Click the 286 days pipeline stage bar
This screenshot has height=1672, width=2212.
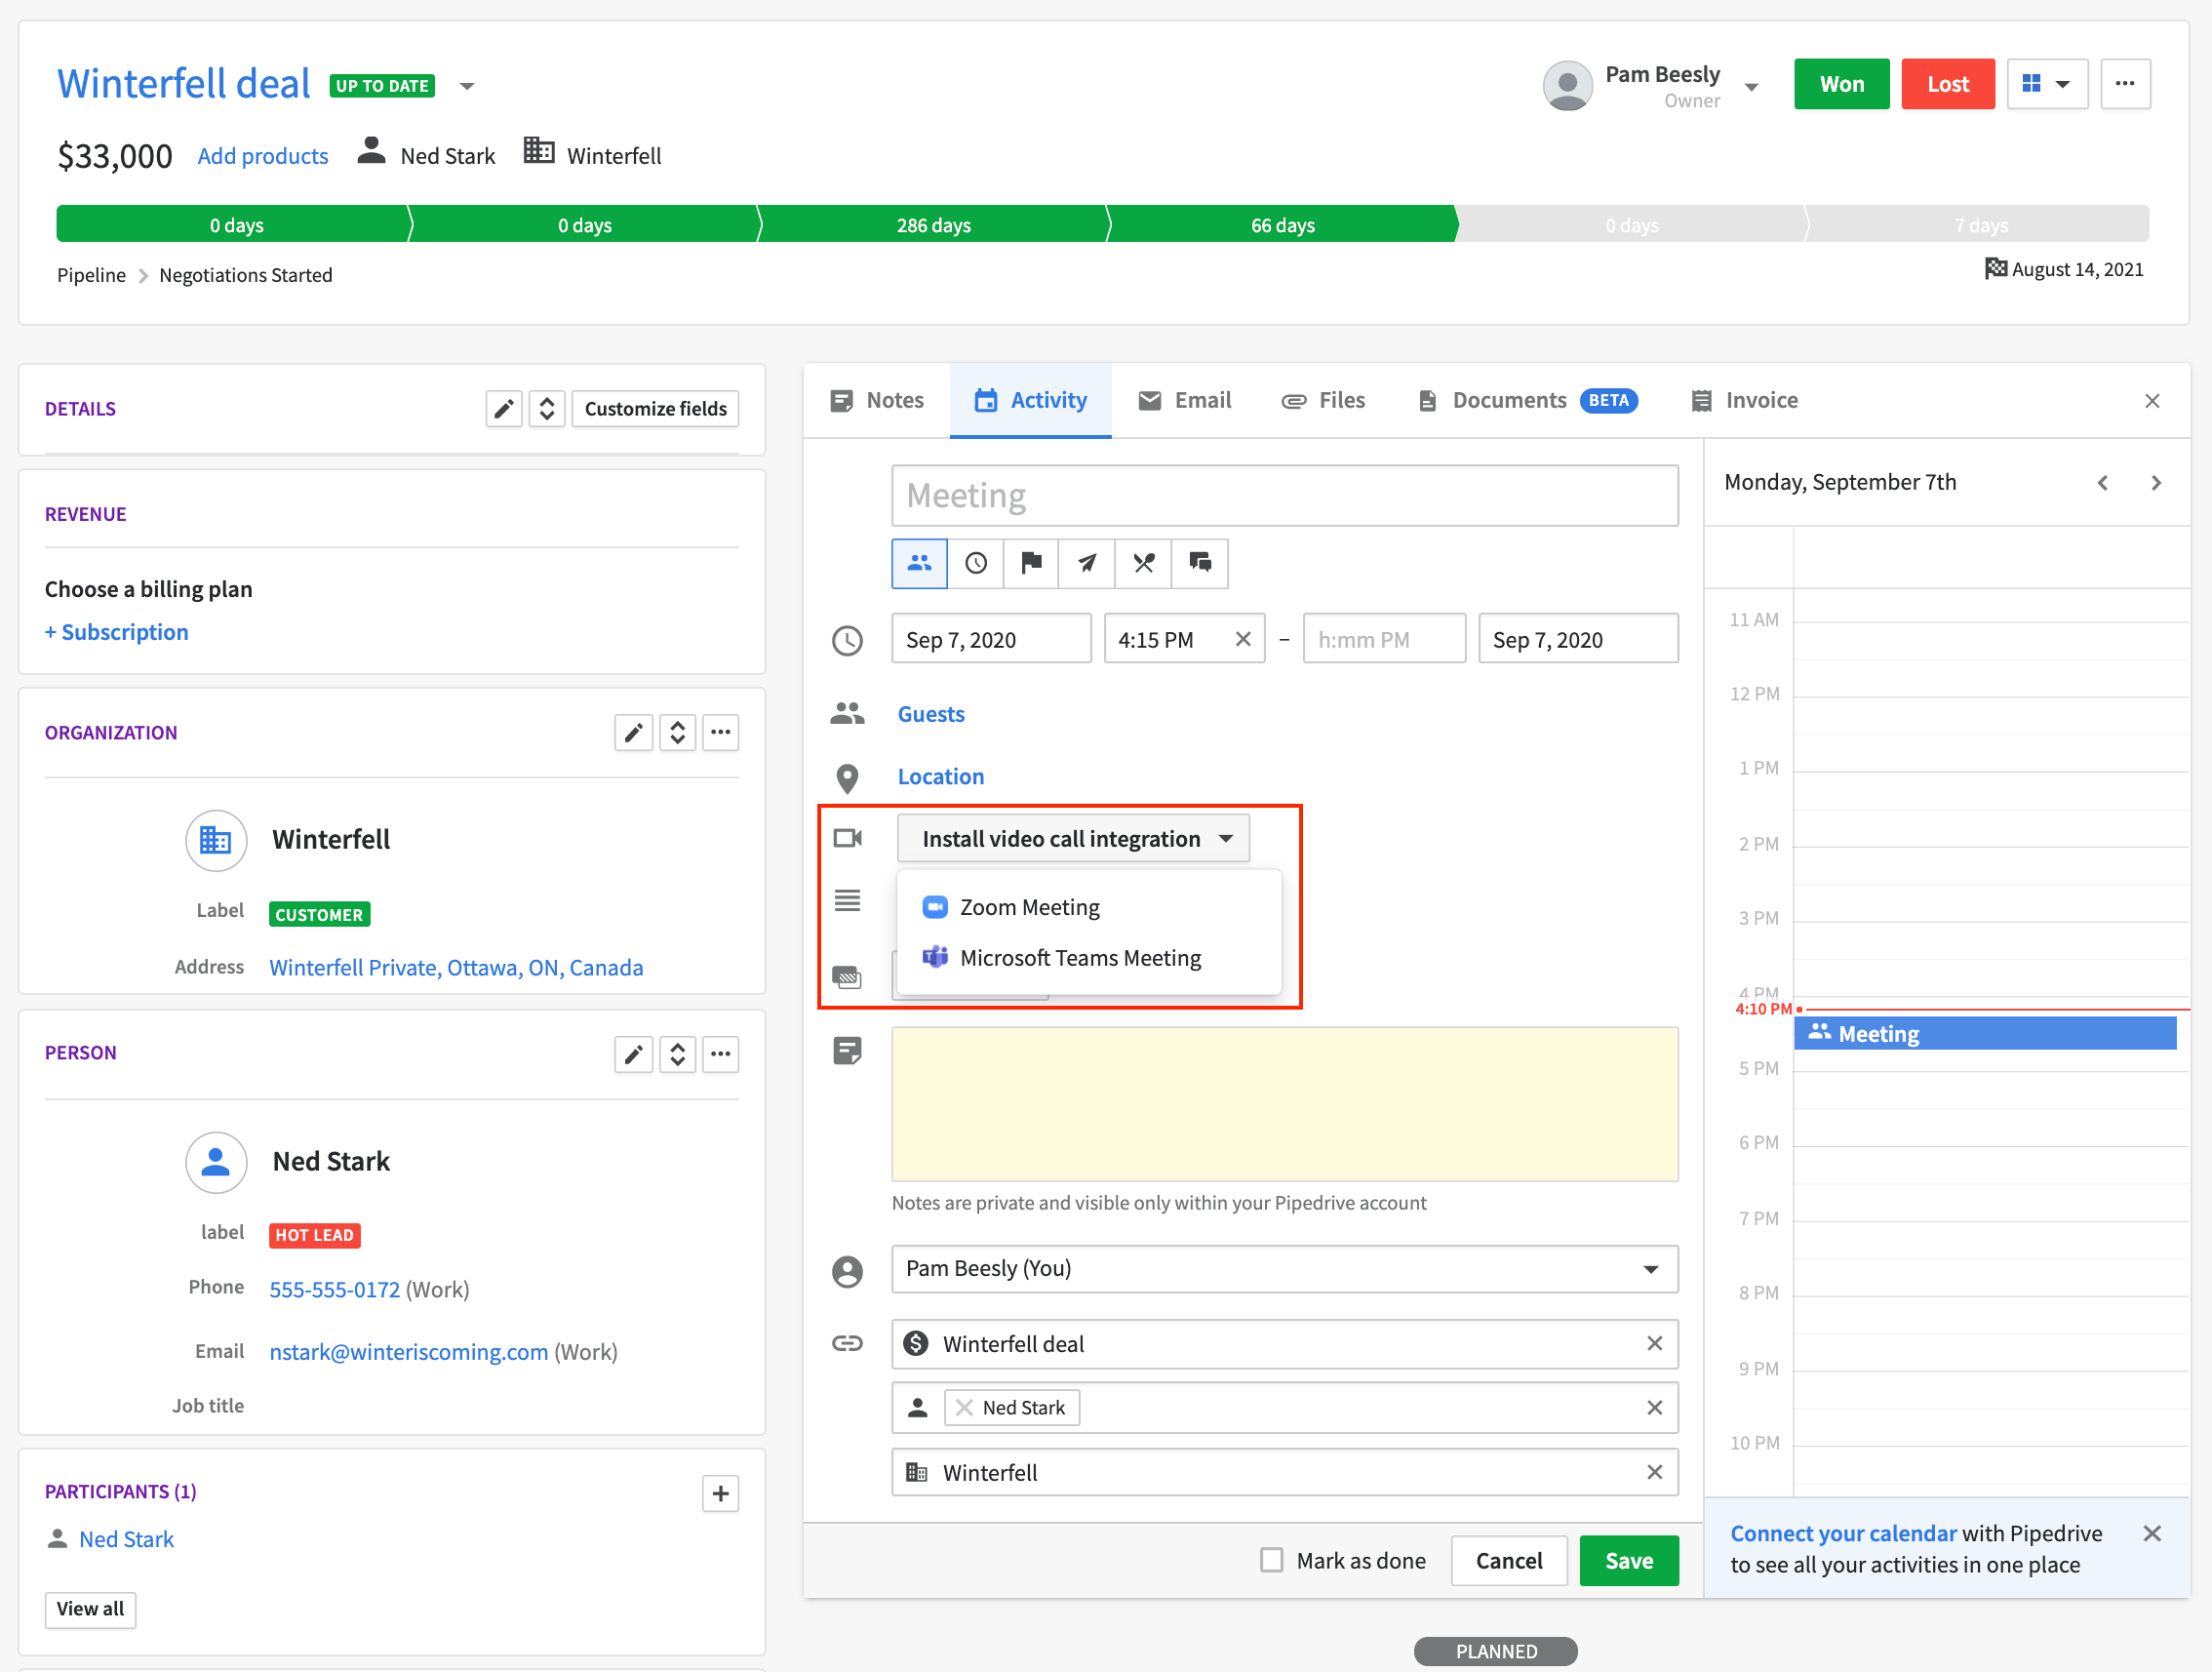point(933,224)
